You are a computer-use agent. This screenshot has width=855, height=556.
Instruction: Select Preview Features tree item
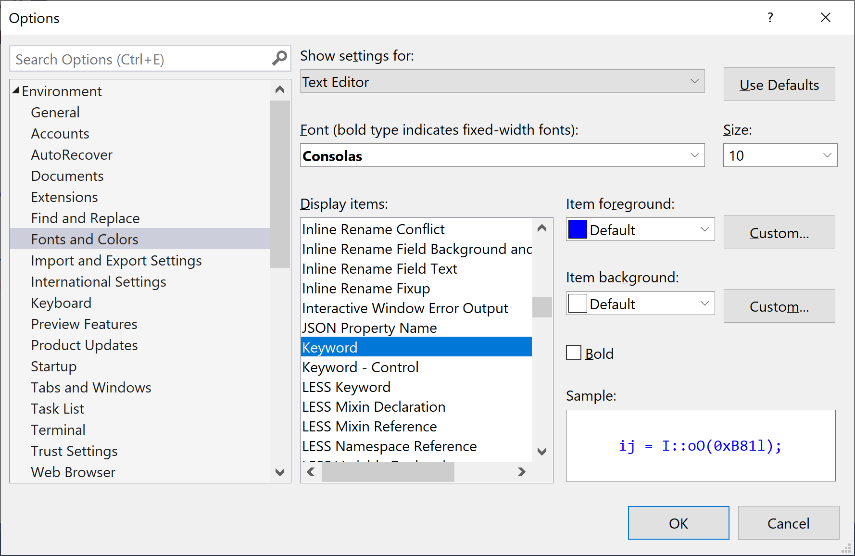pos(84,324)
